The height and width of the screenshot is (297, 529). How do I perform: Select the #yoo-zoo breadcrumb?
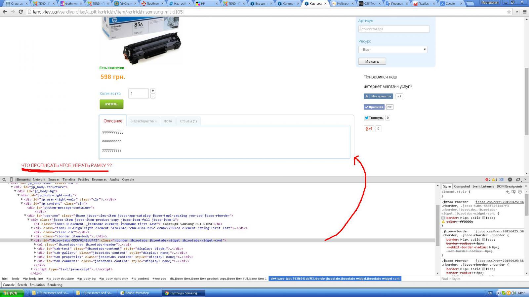tap(159, 279)
